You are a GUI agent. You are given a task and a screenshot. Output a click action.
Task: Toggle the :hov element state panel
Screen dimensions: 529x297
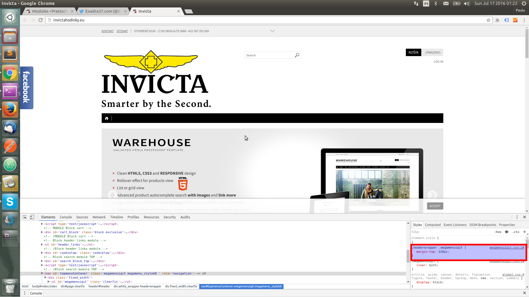498,232
